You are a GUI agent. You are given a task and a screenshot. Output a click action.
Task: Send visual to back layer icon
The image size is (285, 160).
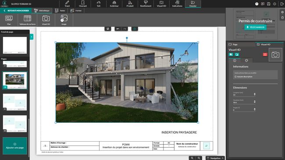click(x=237, y=54)
